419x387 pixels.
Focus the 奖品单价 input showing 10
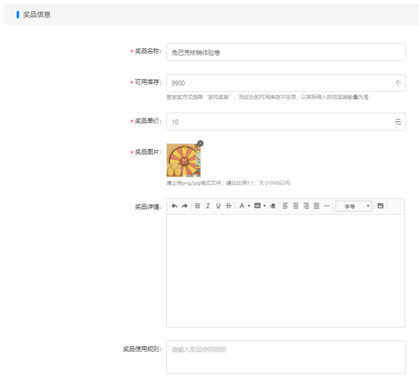[x=286, y=122]
